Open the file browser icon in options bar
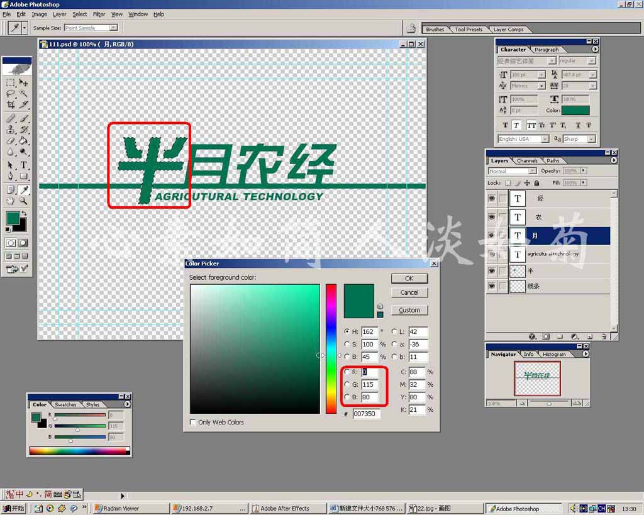This screenshot has width=644, height=515. click(411, 28)
